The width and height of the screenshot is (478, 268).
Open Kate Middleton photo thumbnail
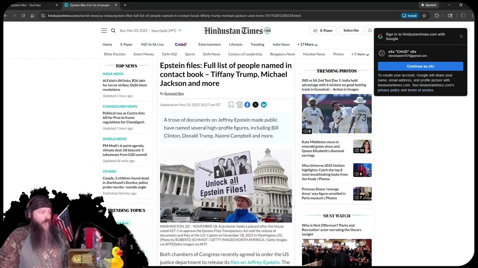[x=362, y=147]
